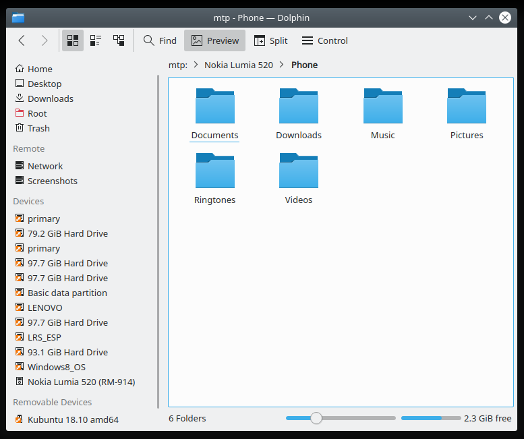Adjust the icon zoom slider

tap(316, 418)
